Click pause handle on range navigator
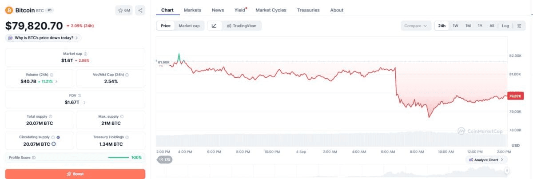The width and height of the screenshot is (533, 179). pos(507,171)
